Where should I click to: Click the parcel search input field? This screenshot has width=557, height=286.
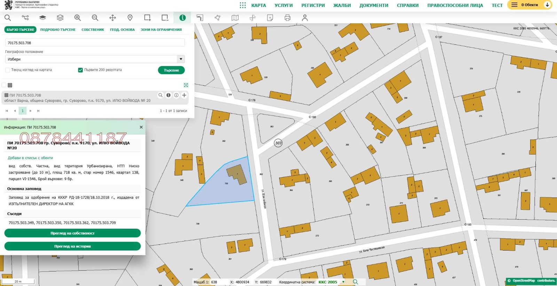coord(95,43)
